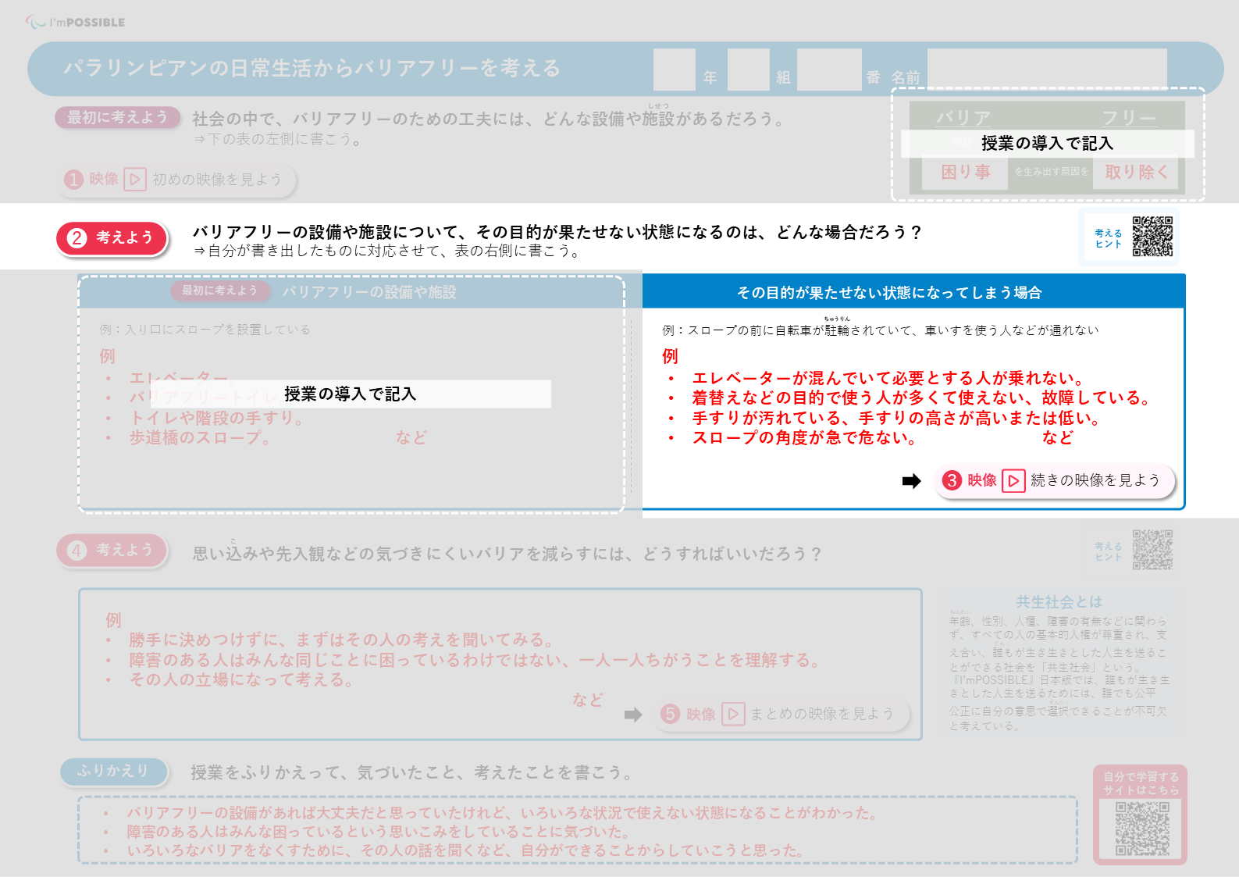Click the QR code under 自分で学習するサイトはこちら
Image resolution: width=1239 pixels, height=877 pixels.
coord(1141,829)
